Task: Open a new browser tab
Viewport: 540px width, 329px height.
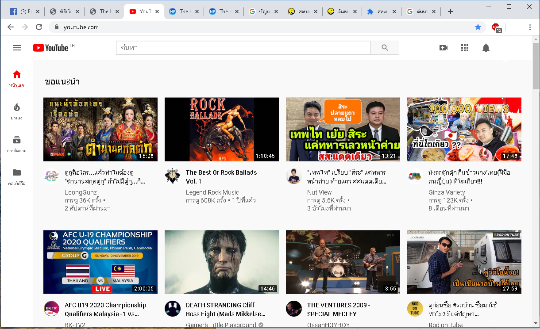Action: 450,11
